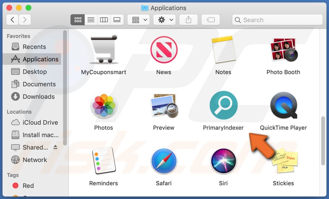Image resolution: width=329 pixels, height=199 pixels.
Task: Open QuickTime Player icon
Action: click(x=283, y=106)
